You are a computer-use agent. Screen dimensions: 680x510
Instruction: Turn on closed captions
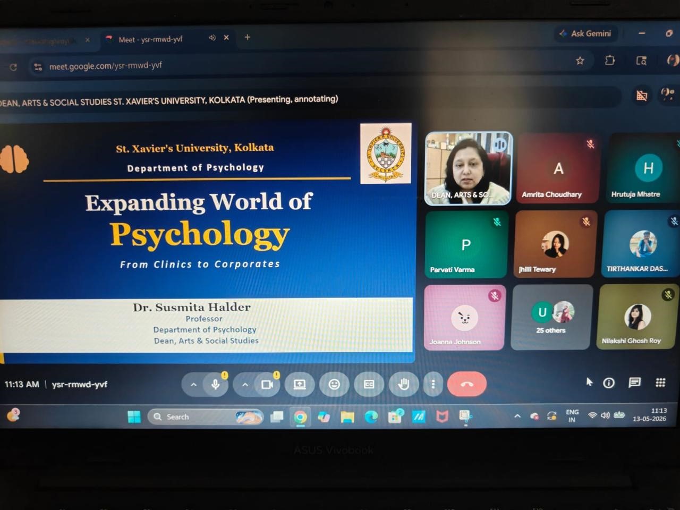369,384
